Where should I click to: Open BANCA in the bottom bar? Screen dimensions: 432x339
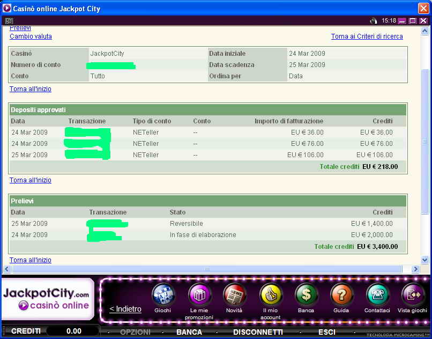tap(189, 332)
